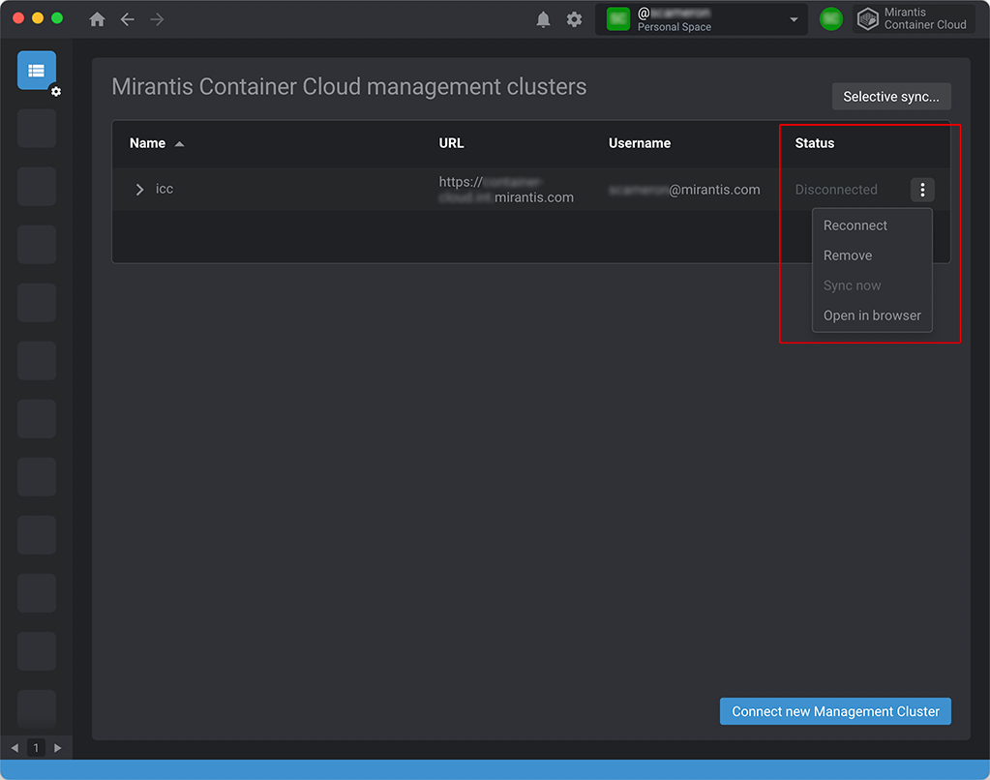
Task: Navigate back with the left arrow
Action: click(x=128, y=19)
